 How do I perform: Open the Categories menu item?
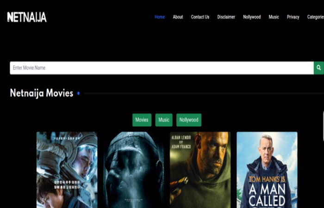click(x=316, y=17)
